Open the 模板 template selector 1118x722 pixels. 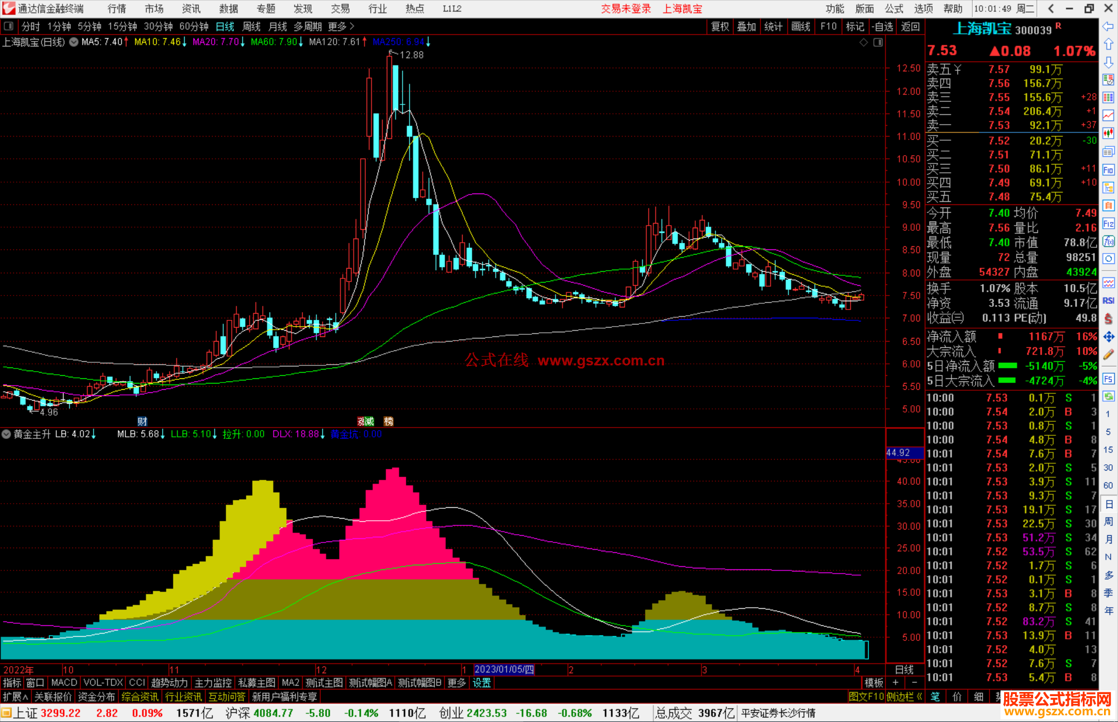click(x=874, y=683)
